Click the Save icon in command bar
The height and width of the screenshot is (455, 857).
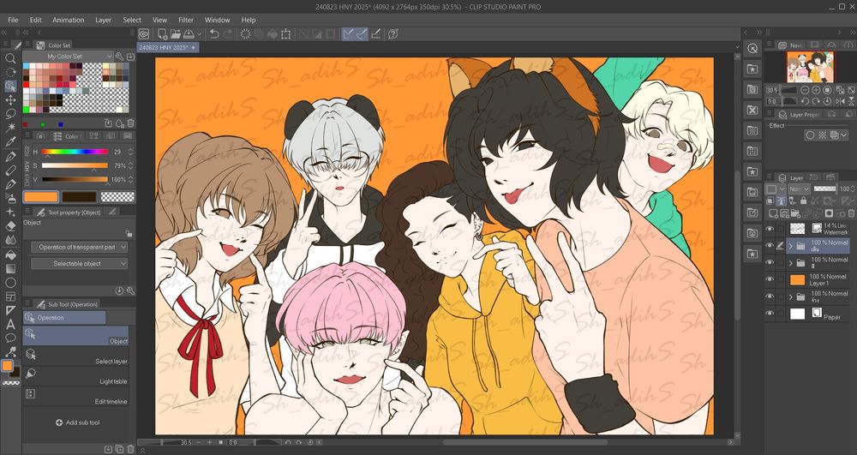pyautogui.click(x=189, y=34)
